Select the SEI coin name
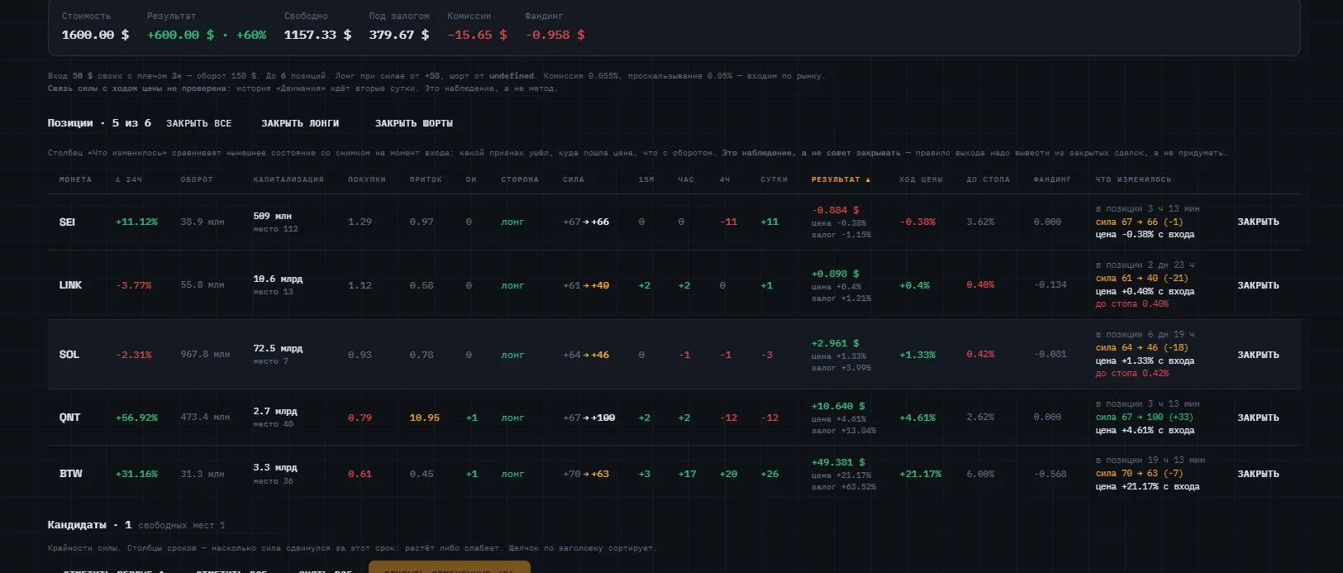Screen dimensions: 1343x573 (67, 222)
